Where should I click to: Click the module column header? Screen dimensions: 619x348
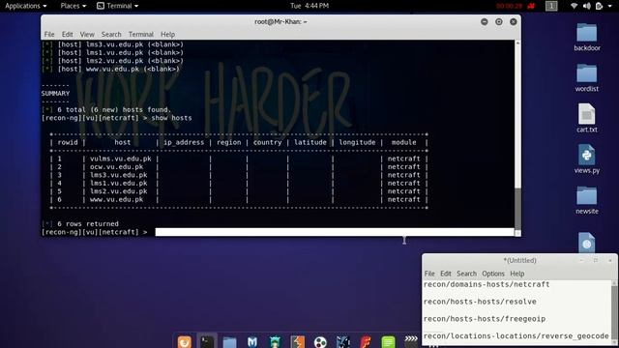403,142
